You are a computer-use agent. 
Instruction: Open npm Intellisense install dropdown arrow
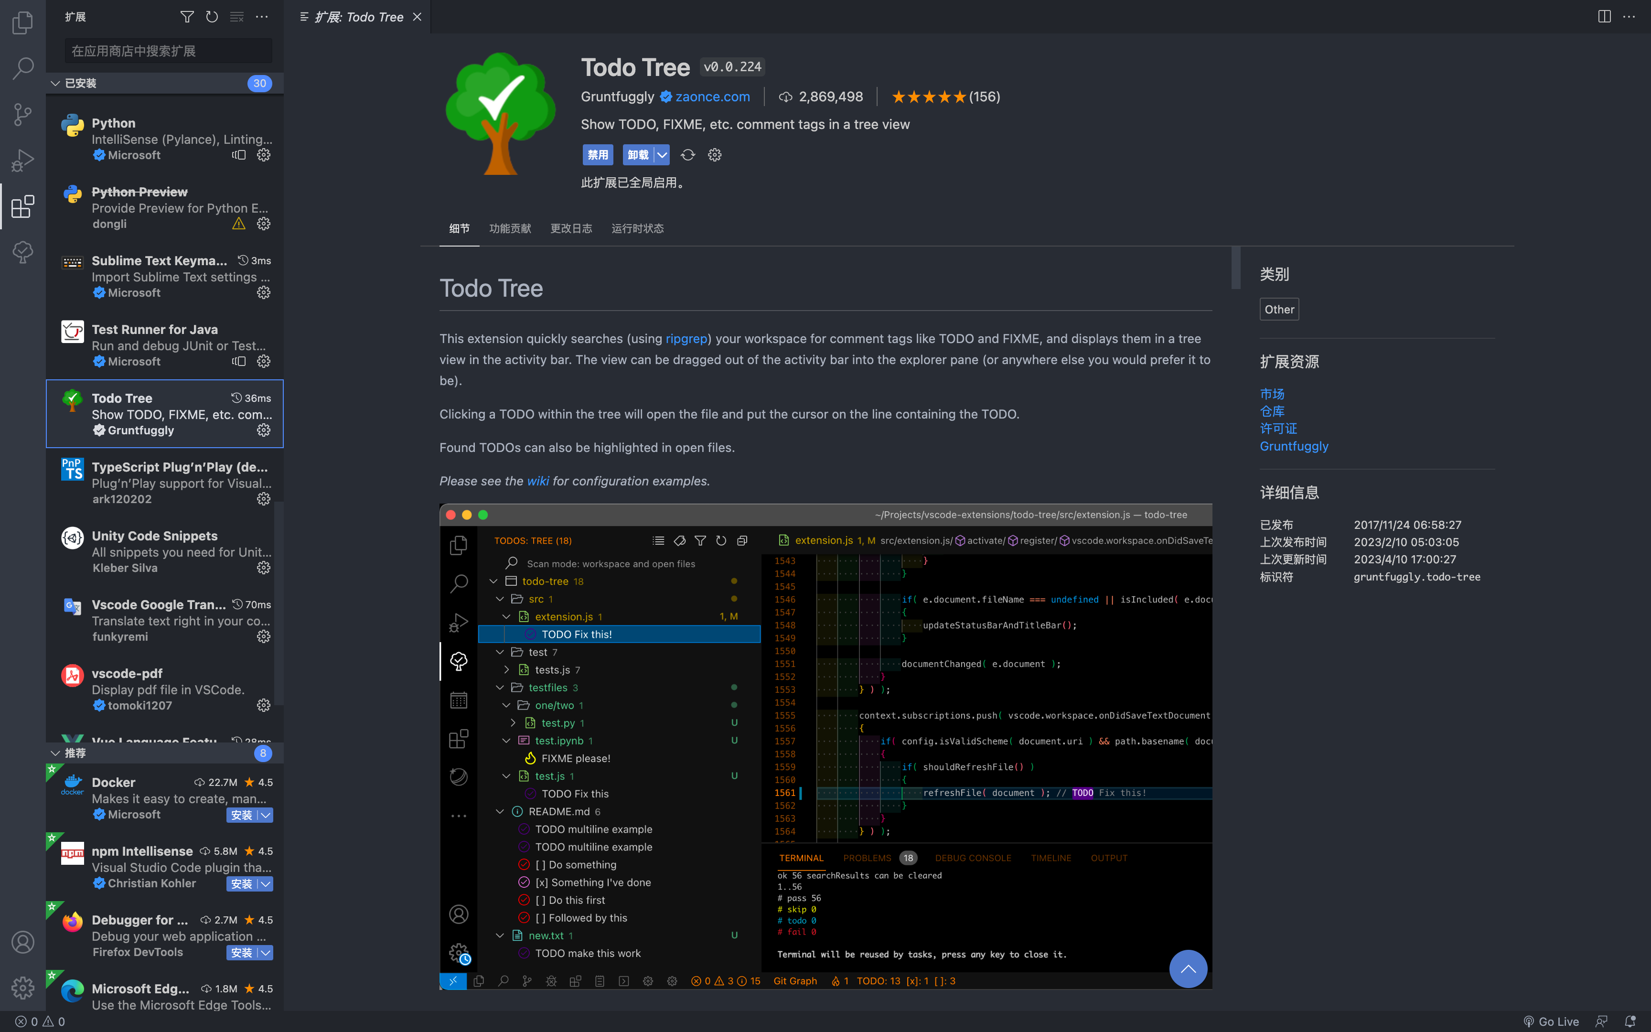point(266,884)
